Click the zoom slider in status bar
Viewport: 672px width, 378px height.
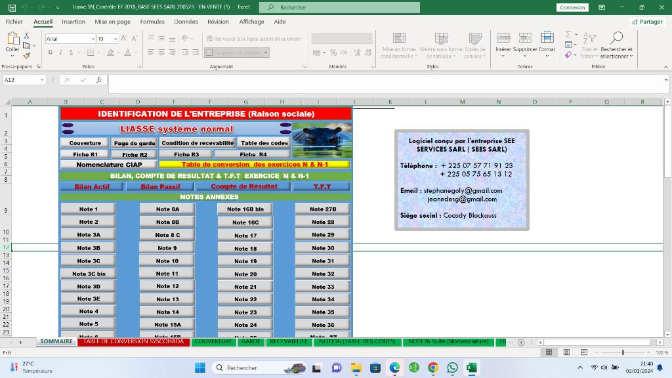pos(623,352)
